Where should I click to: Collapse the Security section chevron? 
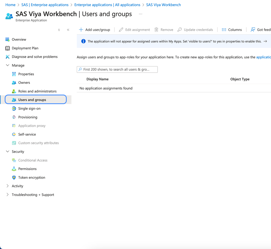(x=8, y=152)
